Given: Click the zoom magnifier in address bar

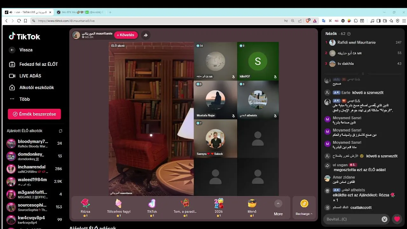Looking at the screenshot, I should [x=293, y=21].
